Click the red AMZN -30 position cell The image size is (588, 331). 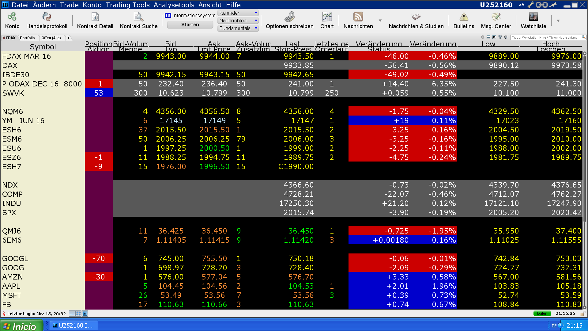click(x=99, y=277)
